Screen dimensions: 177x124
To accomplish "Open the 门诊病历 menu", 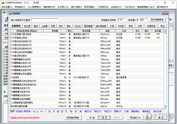I will pos(103,7).
